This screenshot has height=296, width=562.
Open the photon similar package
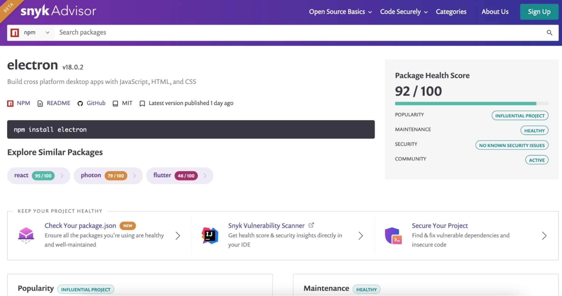click(x=91, y=175)
